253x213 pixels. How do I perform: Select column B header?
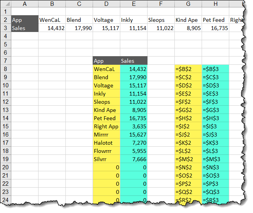[x=52, y=4]
